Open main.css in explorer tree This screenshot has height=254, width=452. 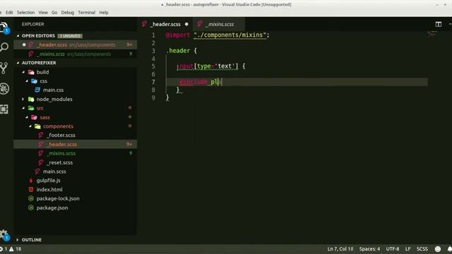coord(53,90)
